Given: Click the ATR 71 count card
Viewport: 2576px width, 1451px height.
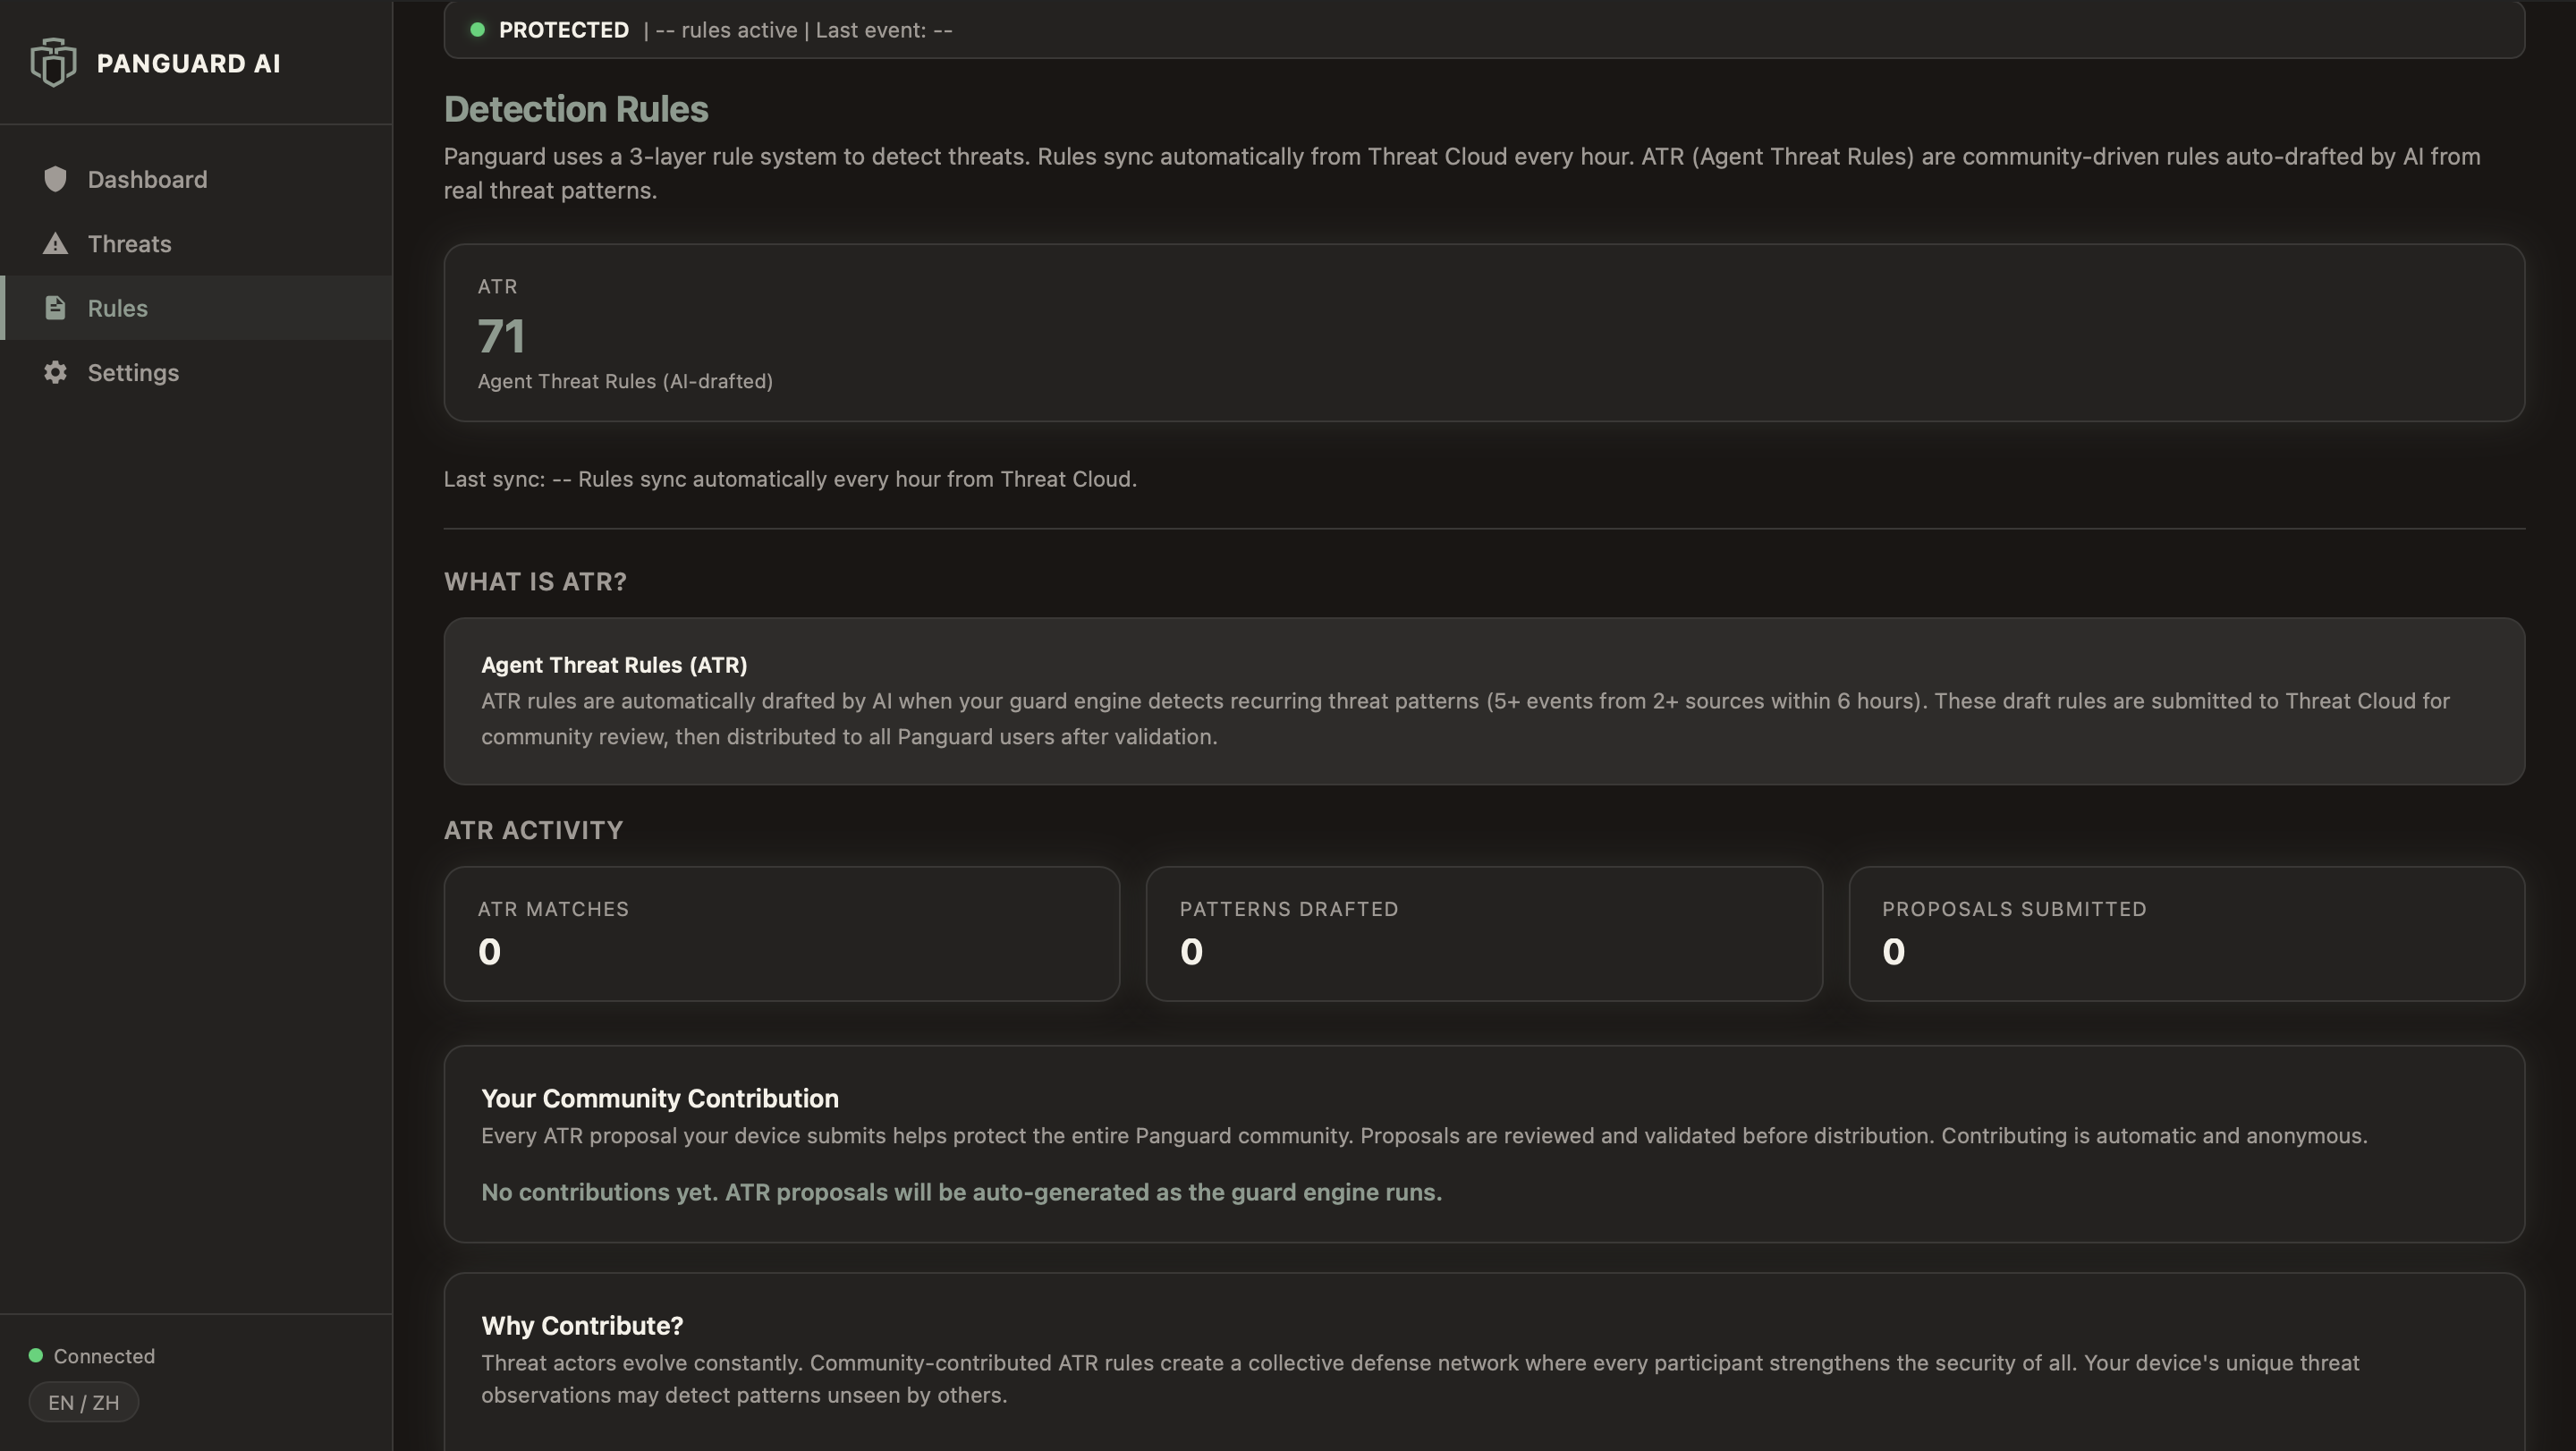Looking at the screenshot, I should [x=1484, y=332].
